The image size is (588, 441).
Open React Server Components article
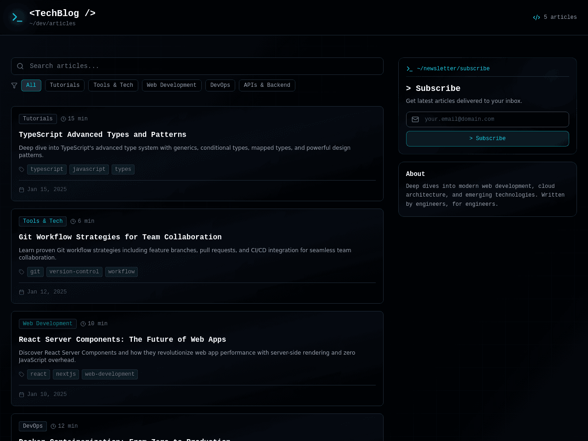[x=122, y=339]
